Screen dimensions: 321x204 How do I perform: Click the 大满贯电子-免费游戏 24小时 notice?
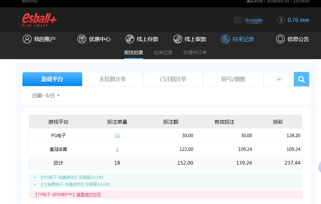pos(74,185)
